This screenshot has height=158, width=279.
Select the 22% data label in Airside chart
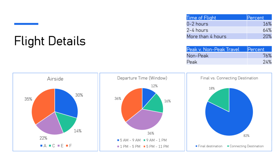(x=43, y=138)
